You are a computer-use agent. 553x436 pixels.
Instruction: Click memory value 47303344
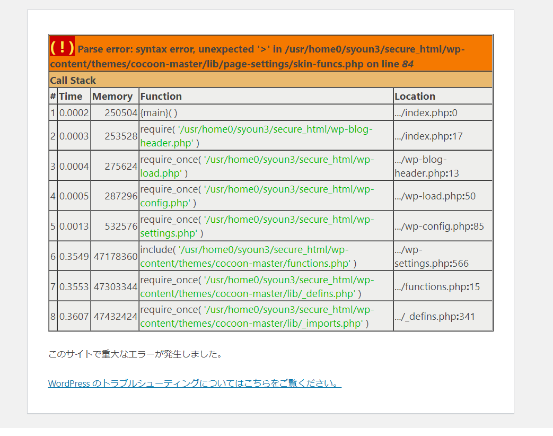point(116,287)
